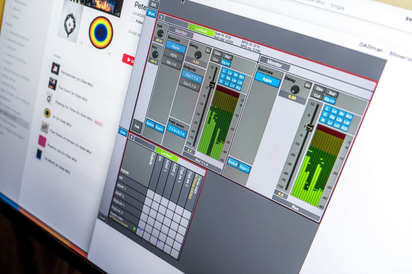Click the Delay knob in the left Monitor panel

coord(198,55)
